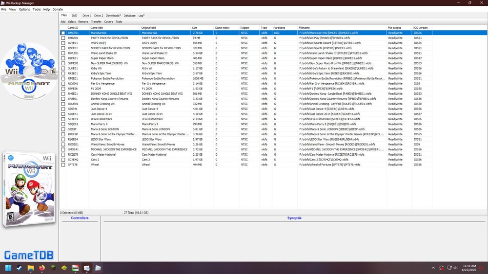The width and height of the screenshot is (488, 274).
Task: Launch Steam from the taskbar
Action: click(x=20, y=268)
